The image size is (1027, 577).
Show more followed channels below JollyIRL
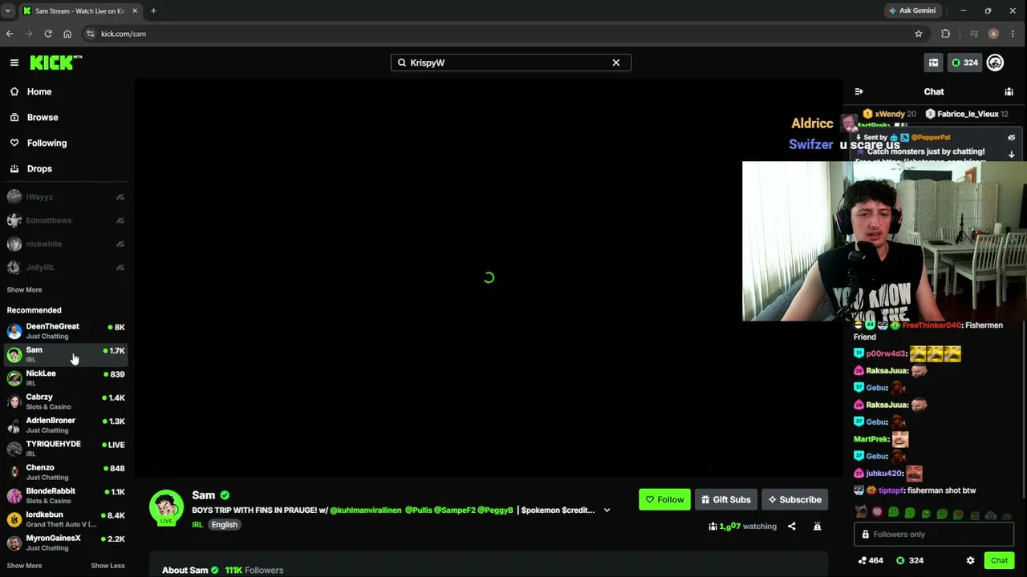(24, 289)
